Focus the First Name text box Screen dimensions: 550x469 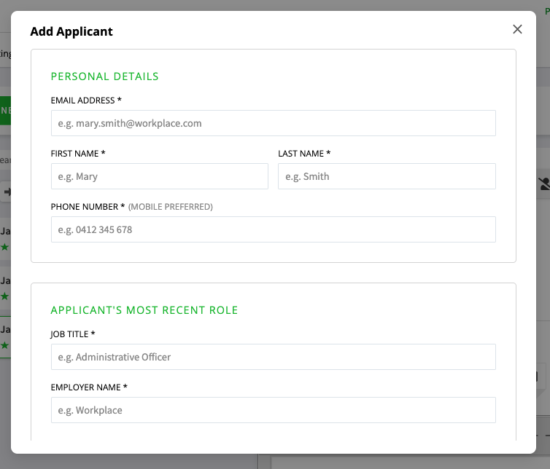tap(159, 176)
